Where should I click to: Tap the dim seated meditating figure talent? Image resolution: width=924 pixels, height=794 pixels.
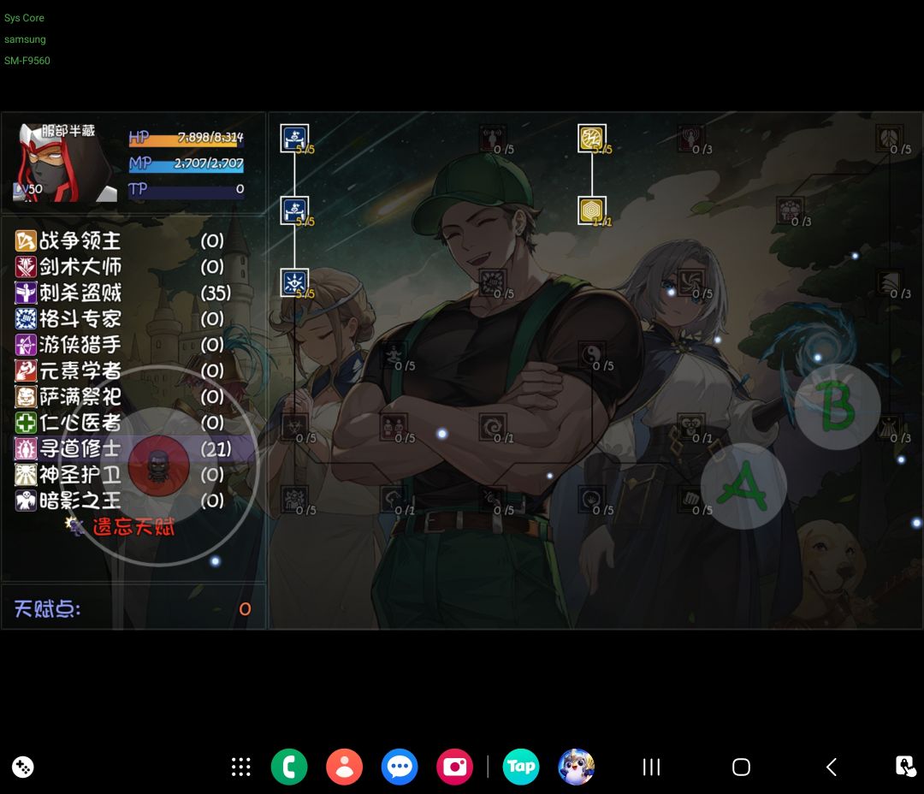(393, 354)
